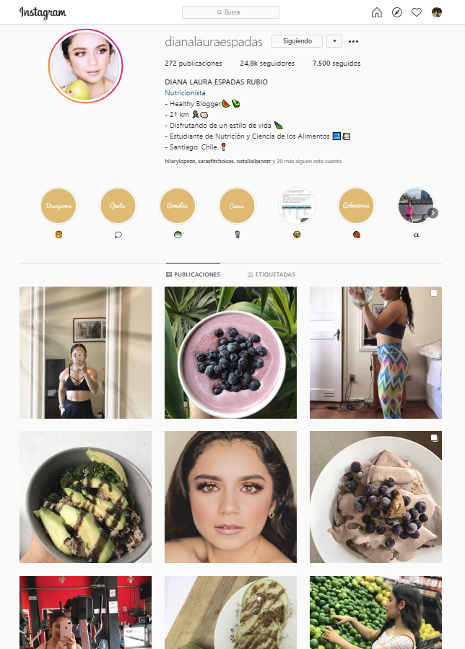Open the Instagram home feed icon
This screenshot has width=465, height=649.
(376, 12)
